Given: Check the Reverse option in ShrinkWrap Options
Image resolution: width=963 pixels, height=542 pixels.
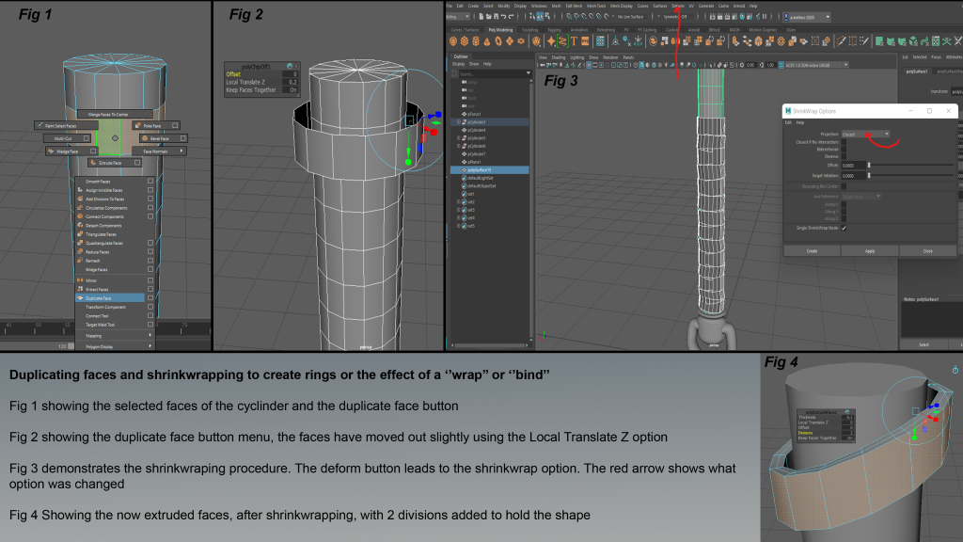Looking at the screenshot, I should [x=844, y=156].
